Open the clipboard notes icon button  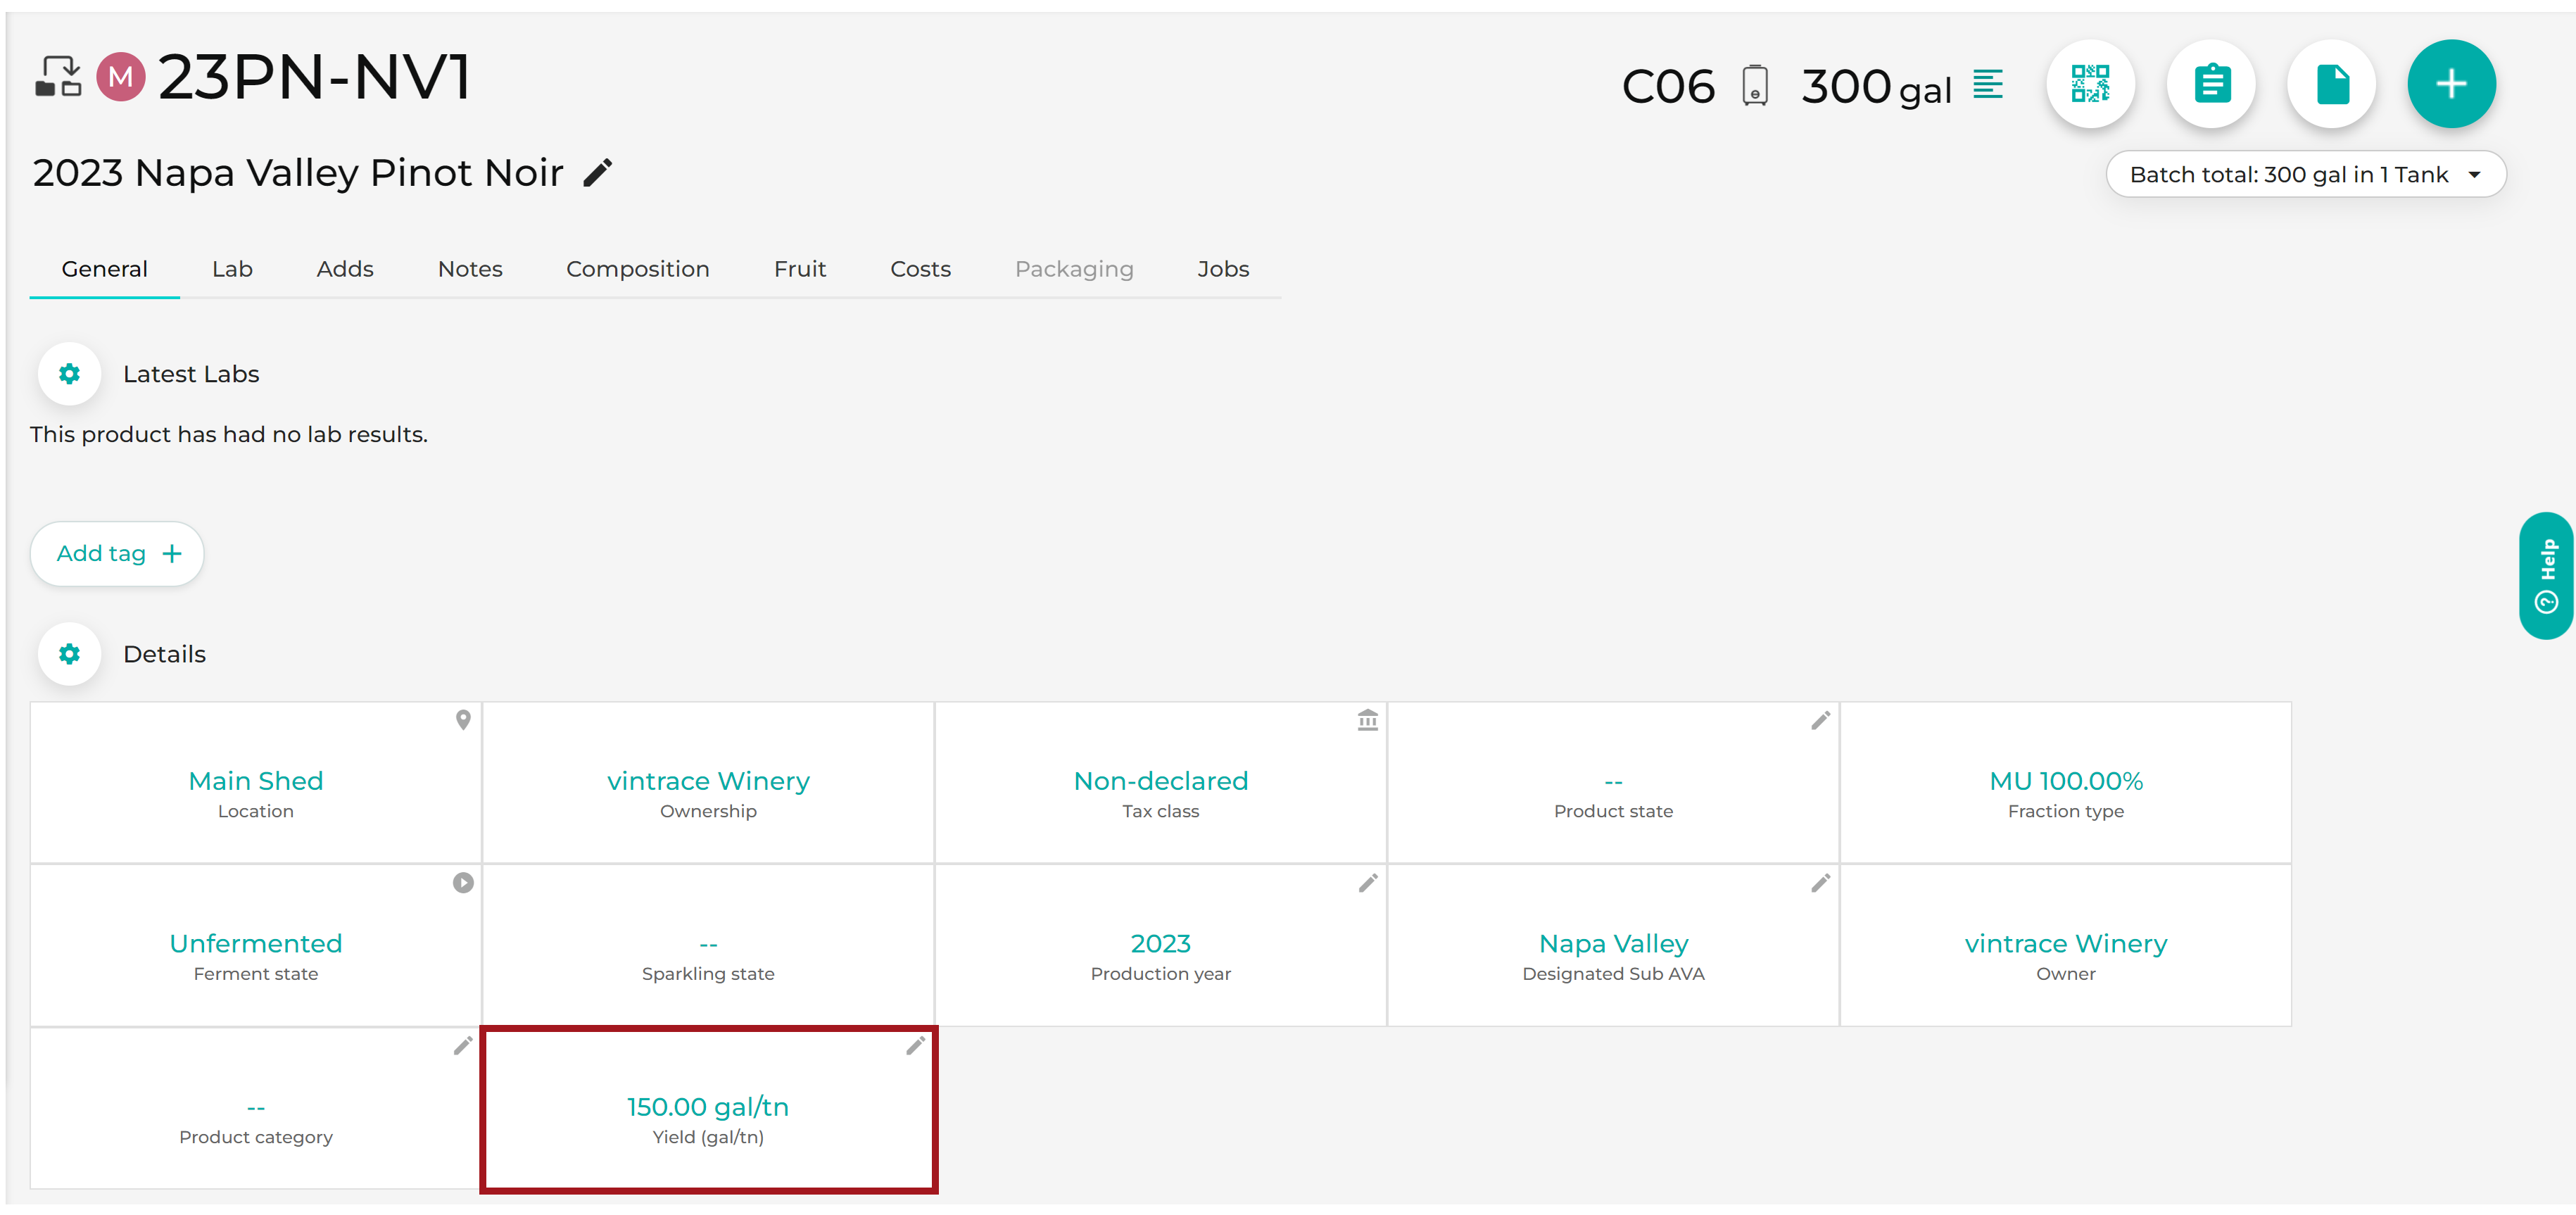[2211, 84]
